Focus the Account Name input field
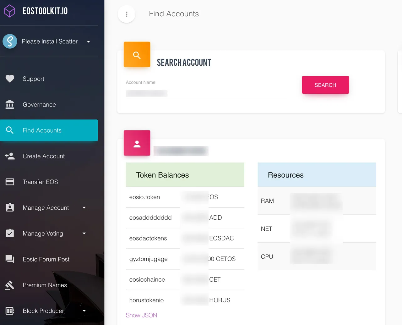Viewport: 402px width, 325px height. pyautogui.click(x=207, y=93)
